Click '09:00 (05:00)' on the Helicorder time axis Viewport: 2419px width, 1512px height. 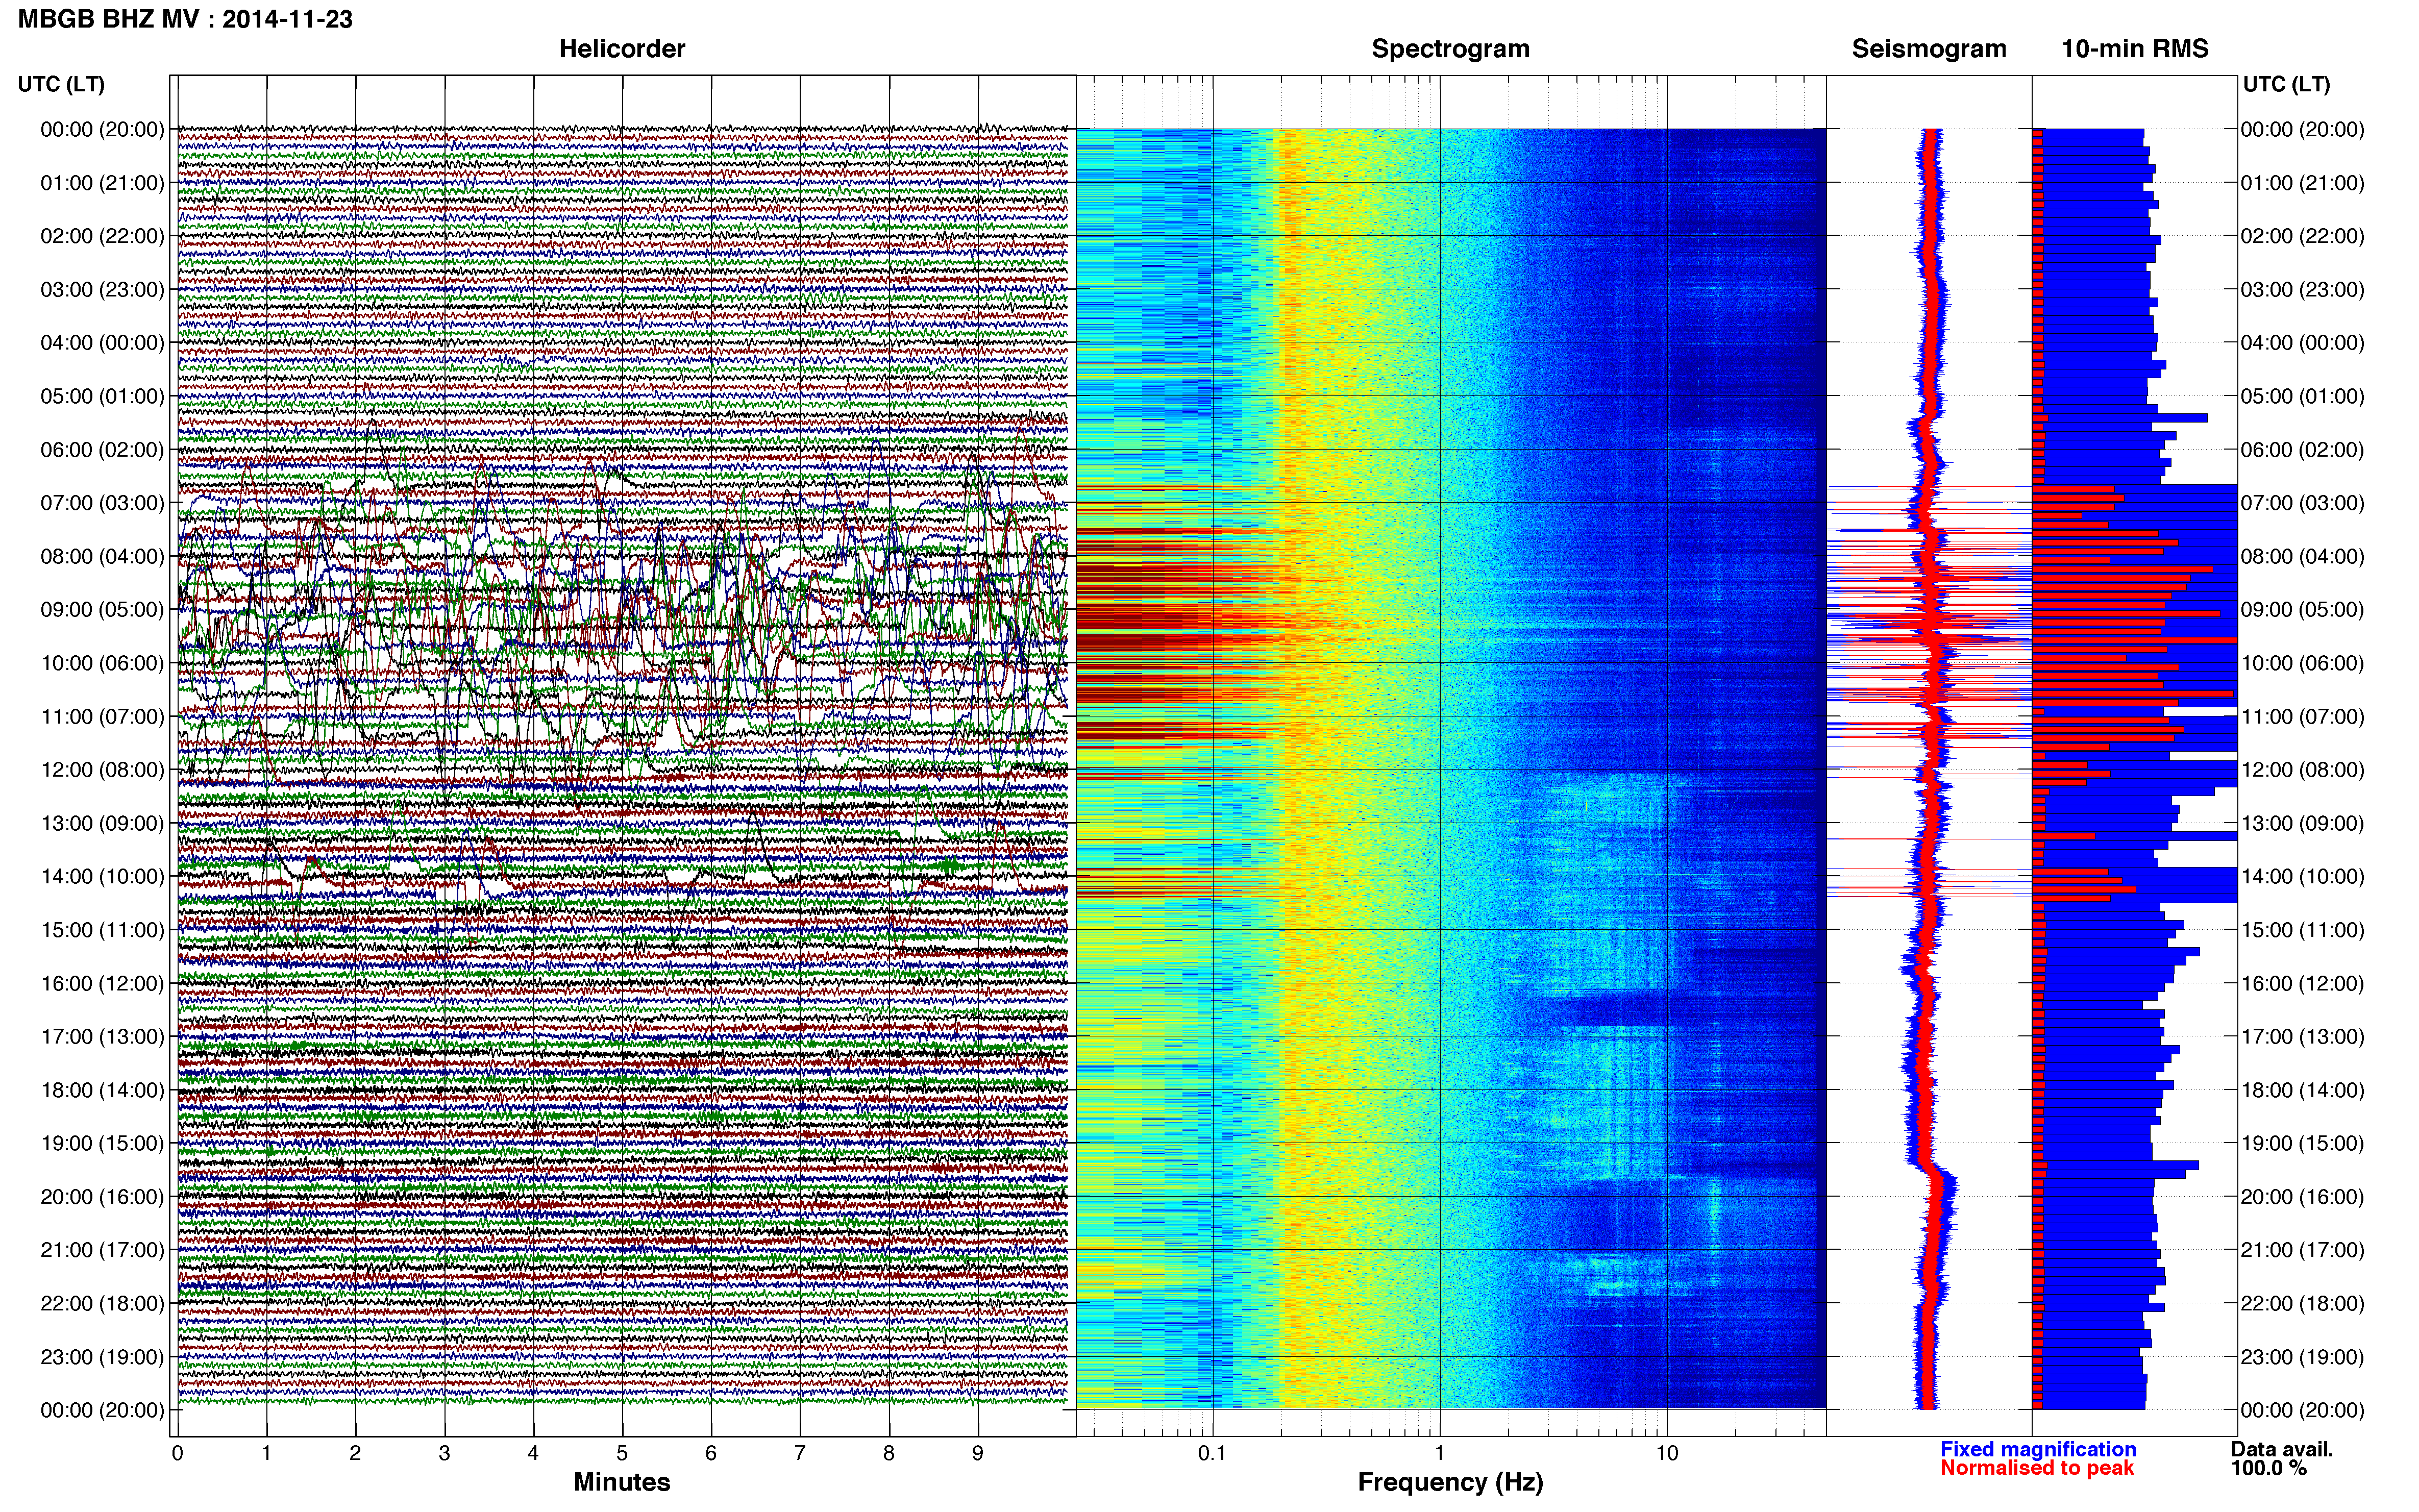click(x=102, y=610)
